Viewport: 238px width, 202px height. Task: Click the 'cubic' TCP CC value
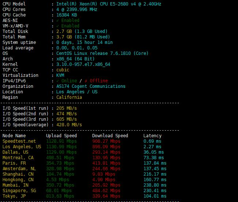pyautogui.click(x=63, y=70)
